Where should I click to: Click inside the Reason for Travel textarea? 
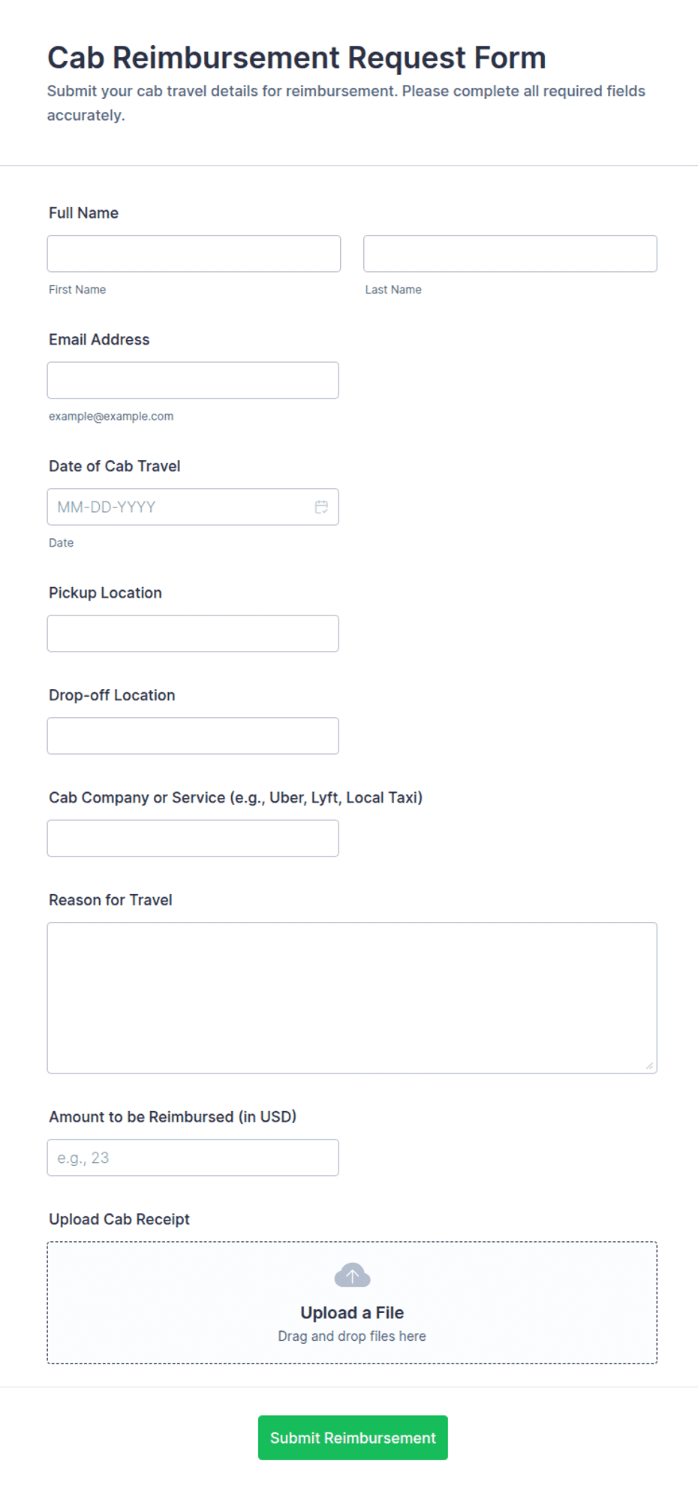(352, 998)
